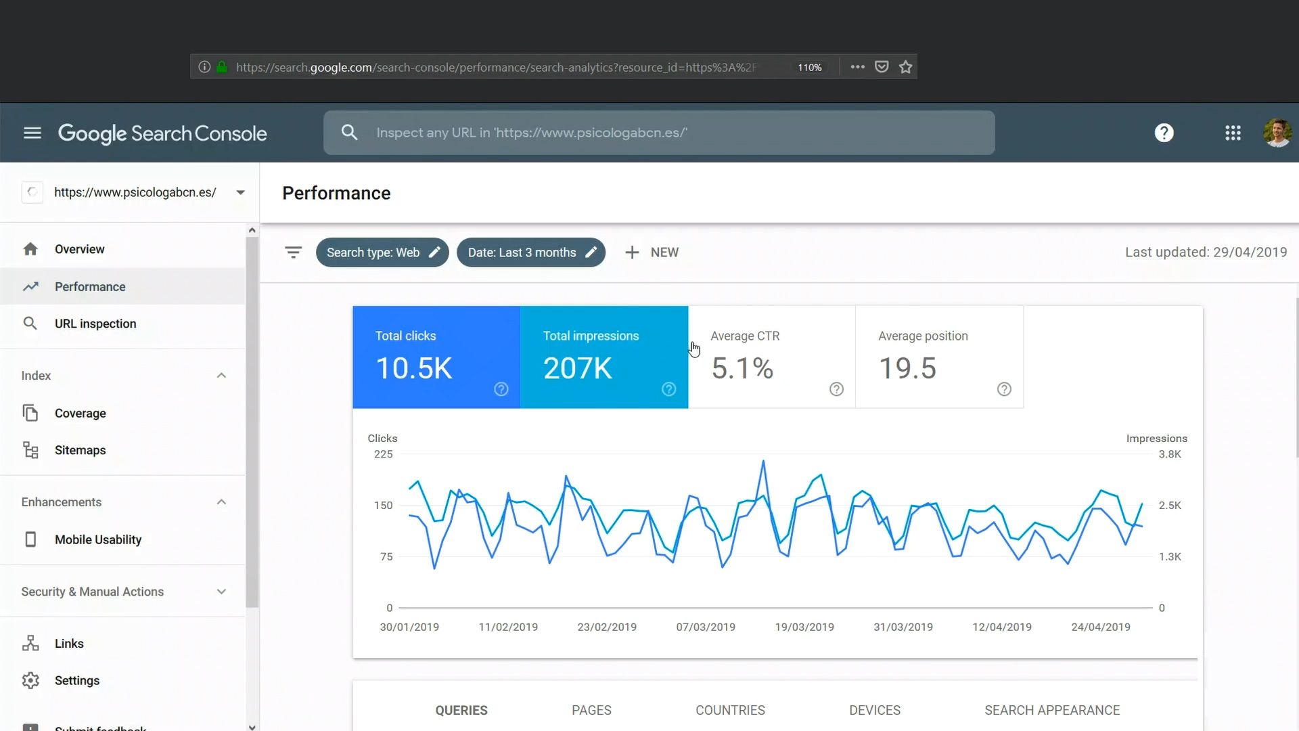Click the Settings gear icon
This screenshot has height=731, width=1299.
click(30, 680)
